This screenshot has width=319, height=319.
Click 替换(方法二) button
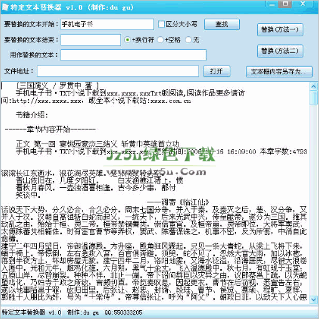tap(280, 51)
